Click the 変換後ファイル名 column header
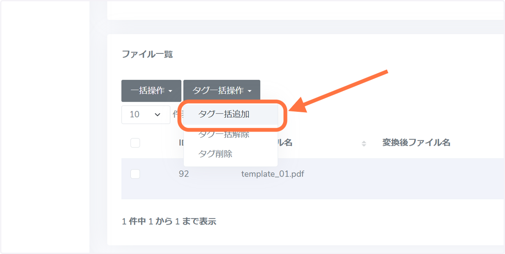The height and width of the screenshot is (254, 505). tap(416, 143)
